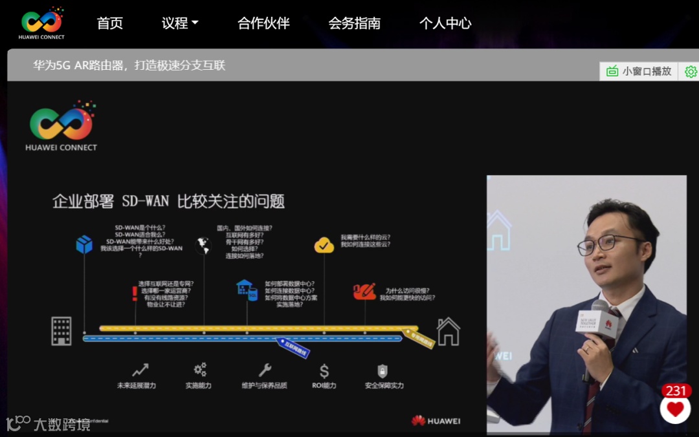The width and height of the screenshot is (699, 437).
Task: Click the red heart like button
Action: pos(675,409)
